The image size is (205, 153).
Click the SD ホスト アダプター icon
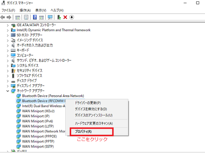click(x=13, y=35)
